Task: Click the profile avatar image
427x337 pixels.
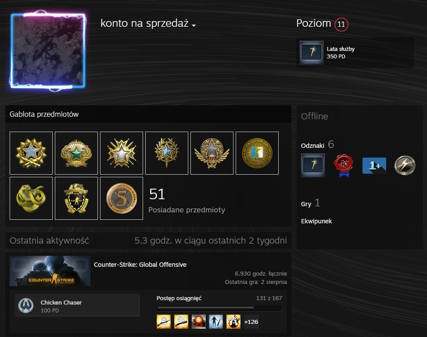Action: point(48,50)
